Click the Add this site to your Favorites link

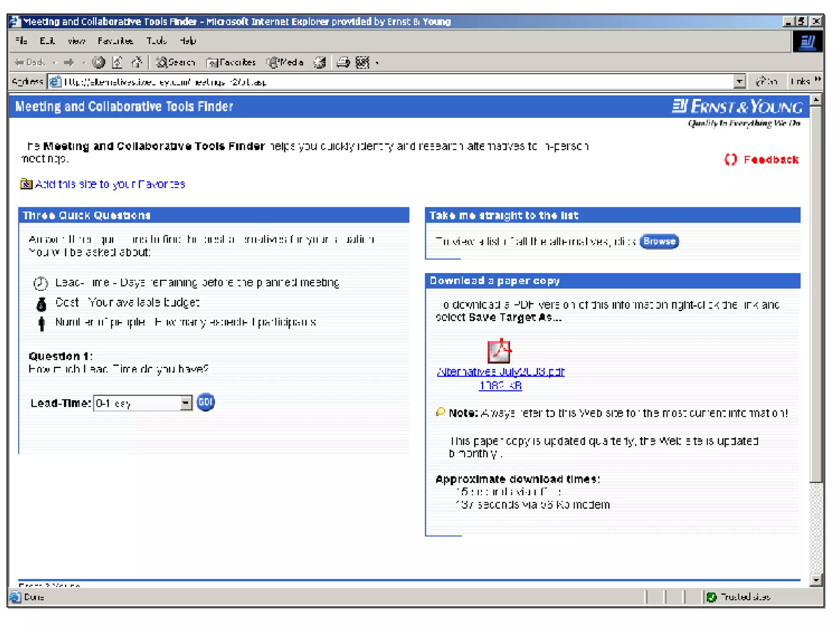tap(110, 184)
